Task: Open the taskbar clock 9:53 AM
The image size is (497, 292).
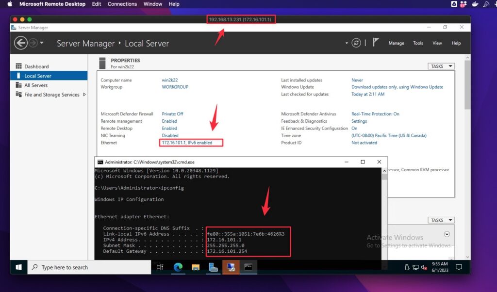Action: (x=440, y=267)
